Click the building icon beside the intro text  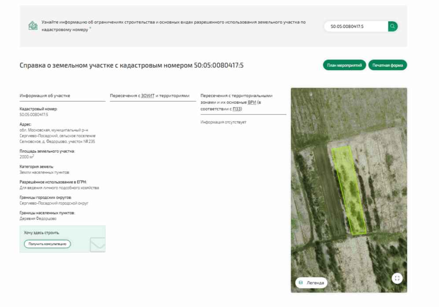tap(33, 26)
